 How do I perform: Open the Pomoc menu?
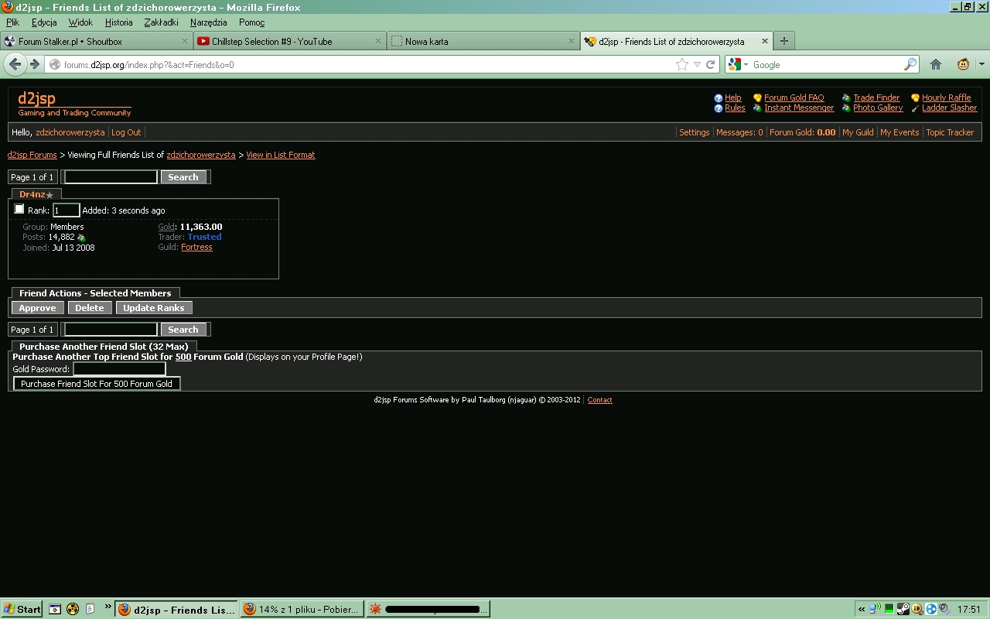pos(251,22)
